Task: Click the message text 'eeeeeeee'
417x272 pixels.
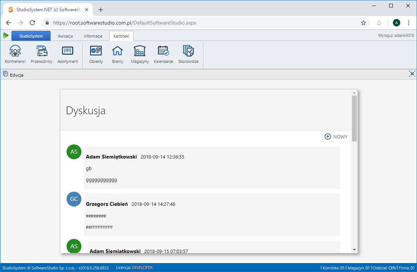Action: tap(96, 216)
